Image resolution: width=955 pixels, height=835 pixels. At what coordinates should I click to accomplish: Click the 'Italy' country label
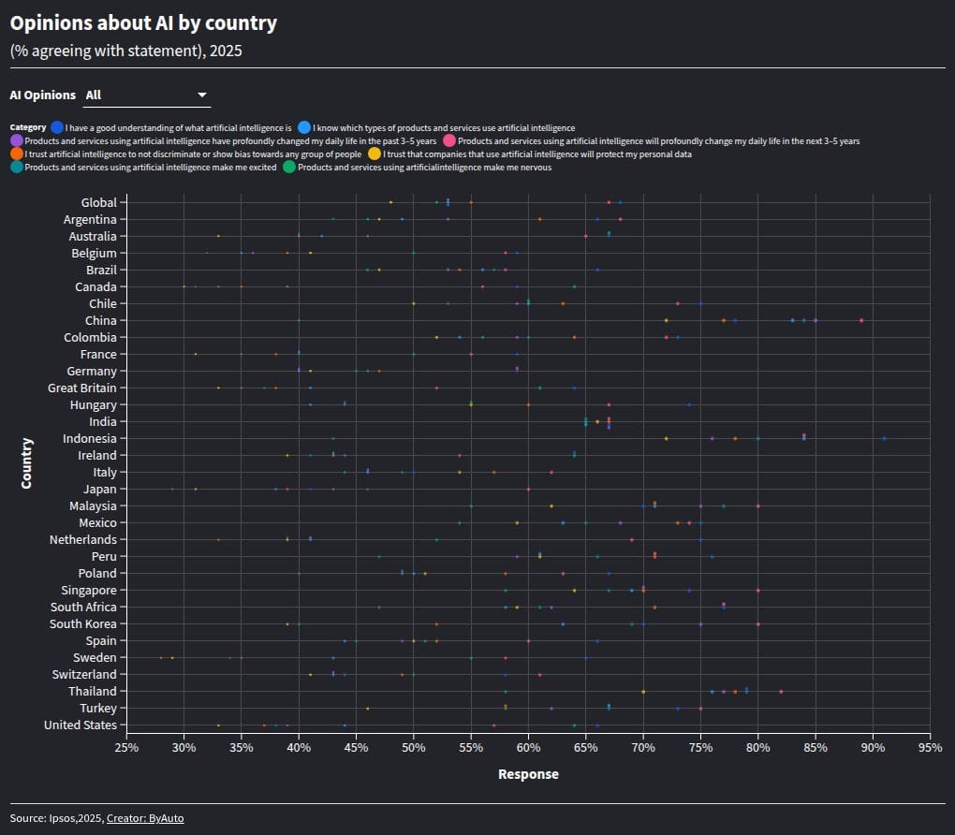(105, 472)
